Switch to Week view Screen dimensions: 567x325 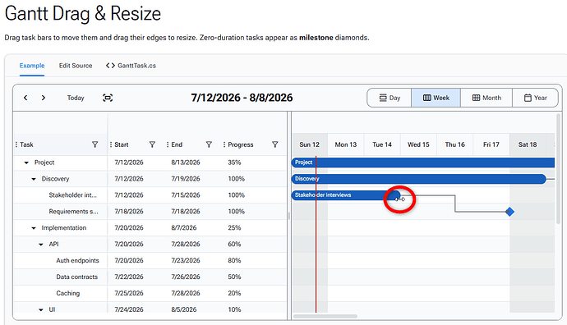pyautogui.click(x=436, y=98)
